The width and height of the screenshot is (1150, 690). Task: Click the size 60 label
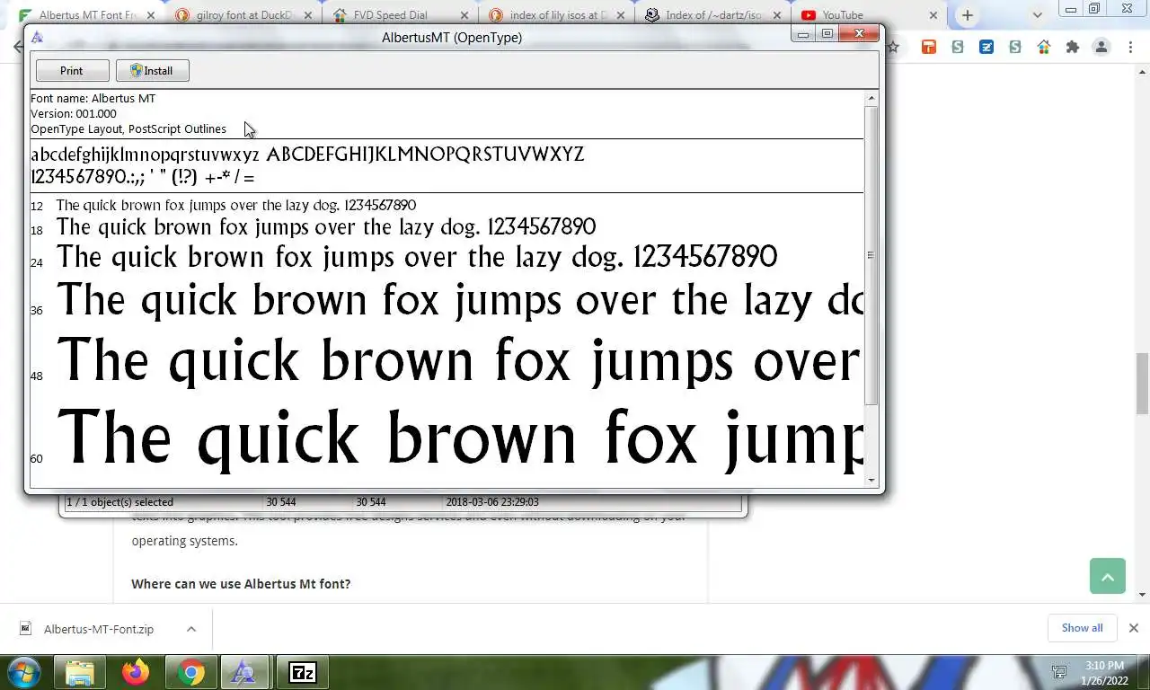[x=37, y=459]
